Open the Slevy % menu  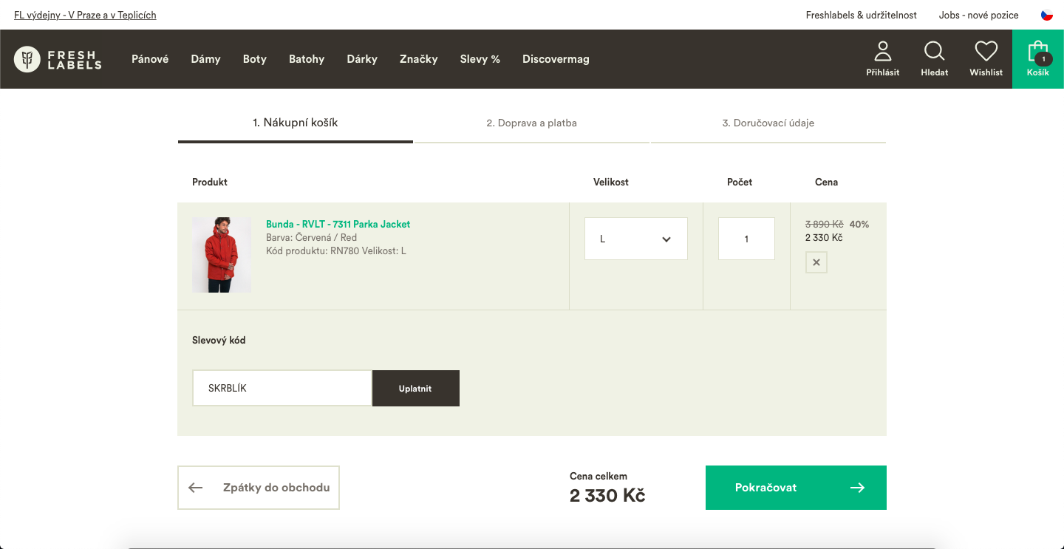tap(480, 59)
